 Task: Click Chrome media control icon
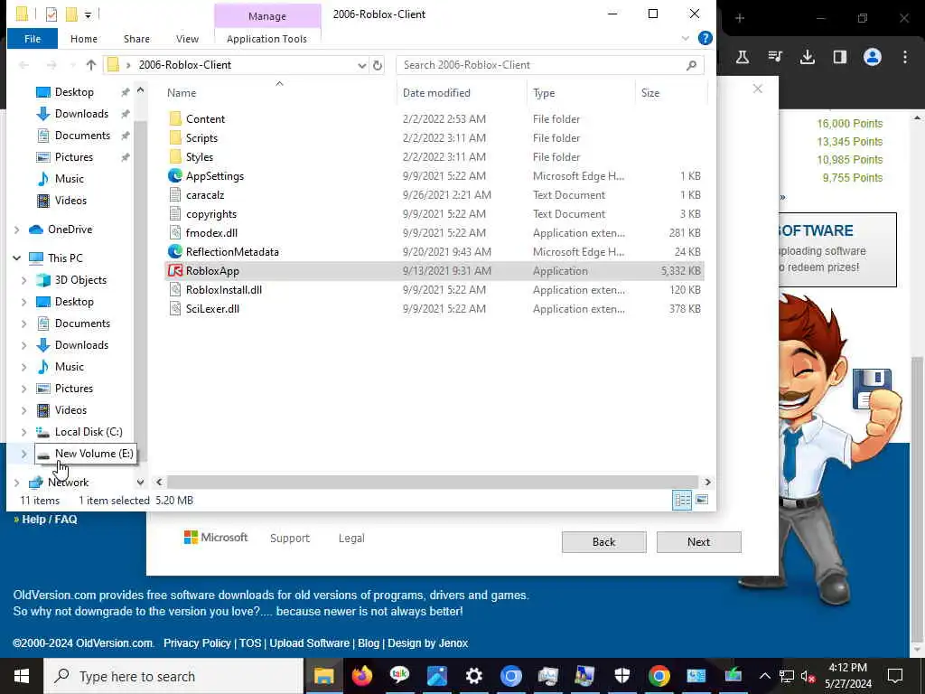pyautogui.click(x=775, y=57)
